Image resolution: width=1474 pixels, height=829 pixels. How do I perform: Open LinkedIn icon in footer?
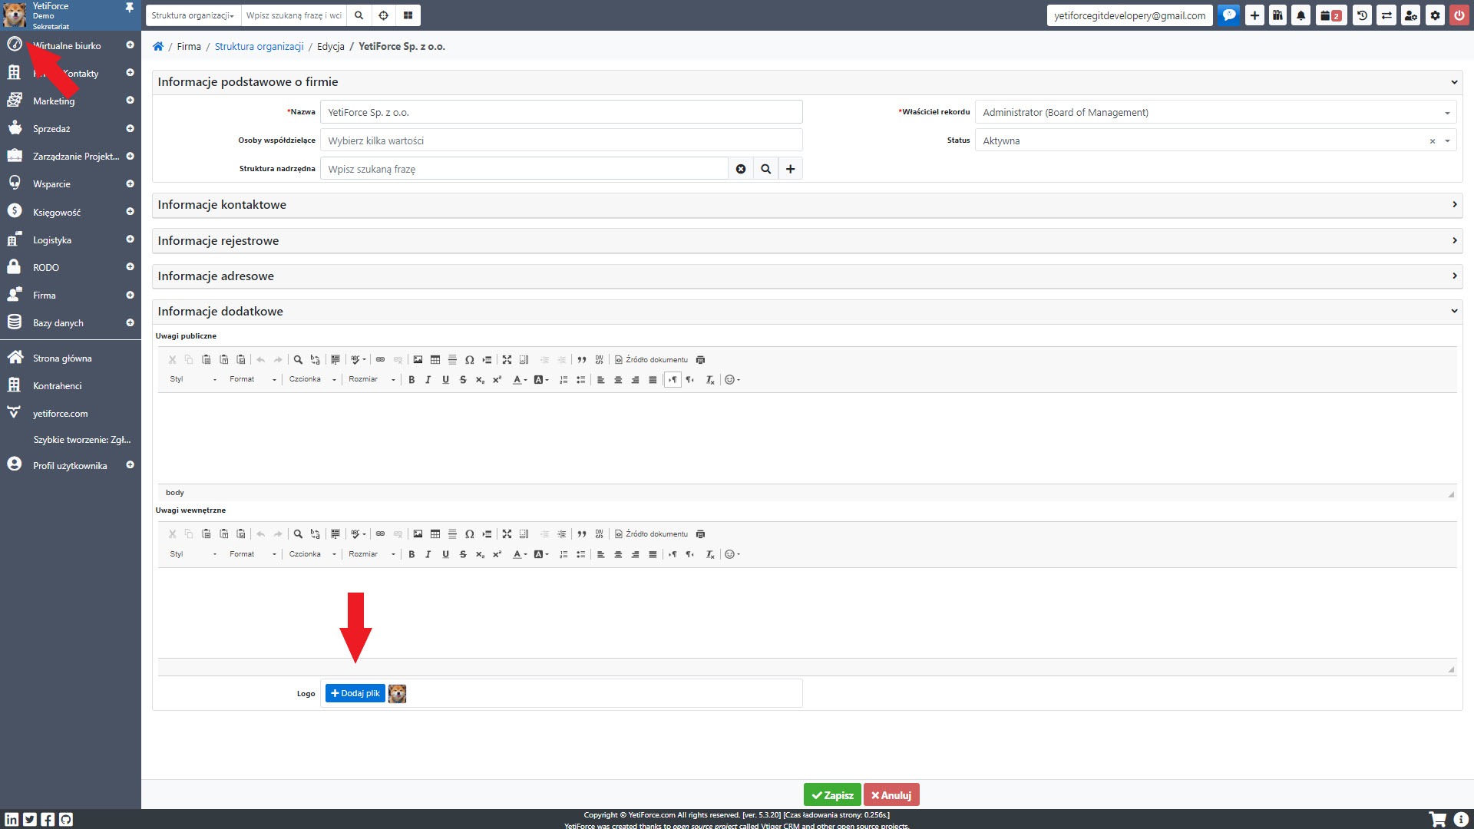(12, 819)
